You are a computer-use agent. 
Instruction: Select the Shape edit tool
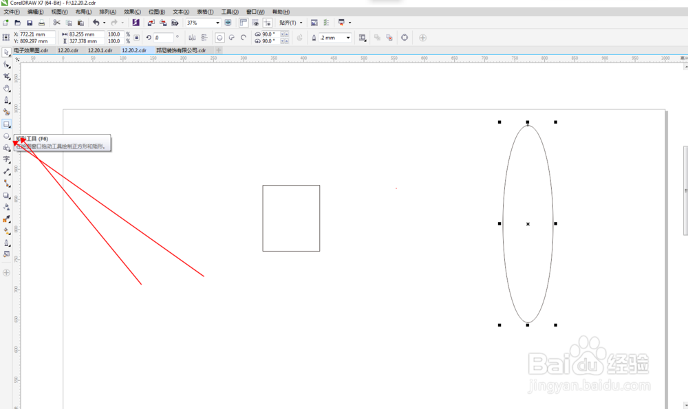click(x=6, y=65)
